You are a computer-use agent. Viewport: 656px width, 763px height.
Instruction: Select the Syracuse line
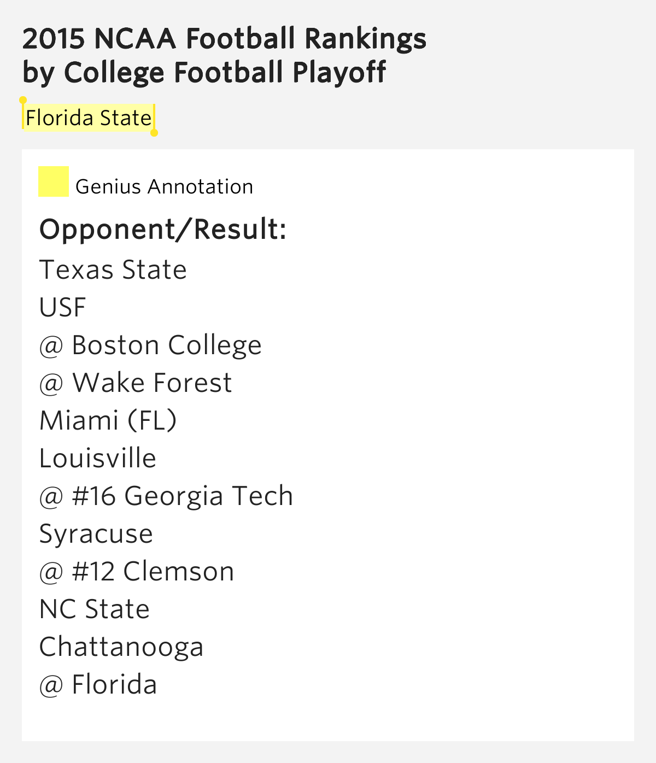pos(96,534)
